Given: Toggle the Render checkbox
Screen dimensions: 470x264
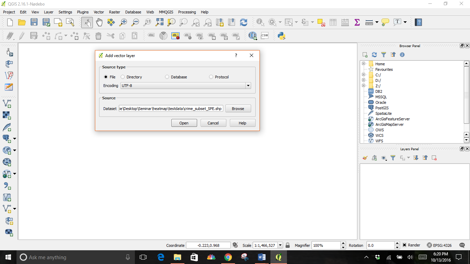Looking at the screenshot, I should pos(405,245).
